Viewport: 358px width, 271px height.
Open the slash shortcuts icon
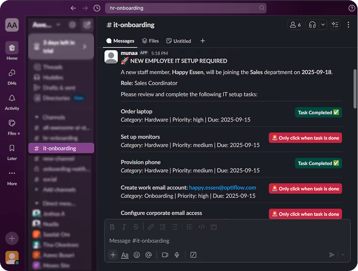193,255
